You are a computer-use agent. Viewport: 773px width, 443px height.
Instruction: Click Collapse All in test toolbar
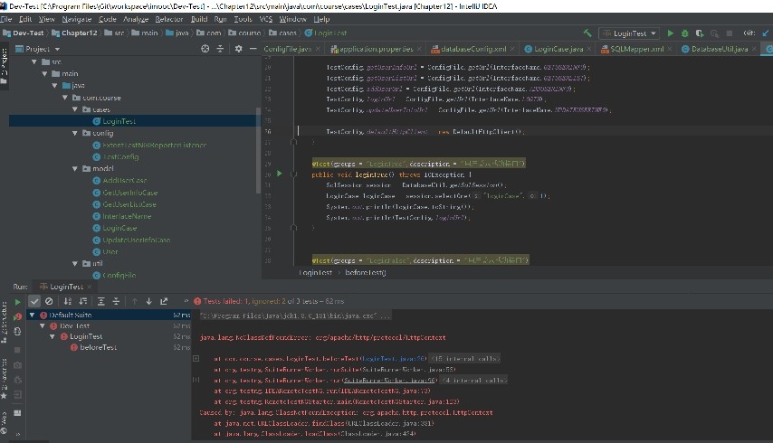[115, 301]
